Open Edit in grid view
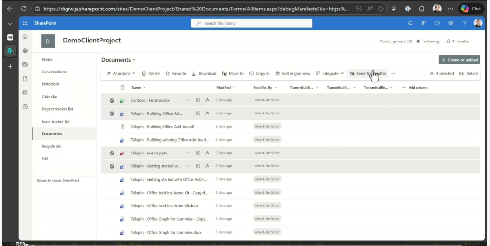 [293, 73]
